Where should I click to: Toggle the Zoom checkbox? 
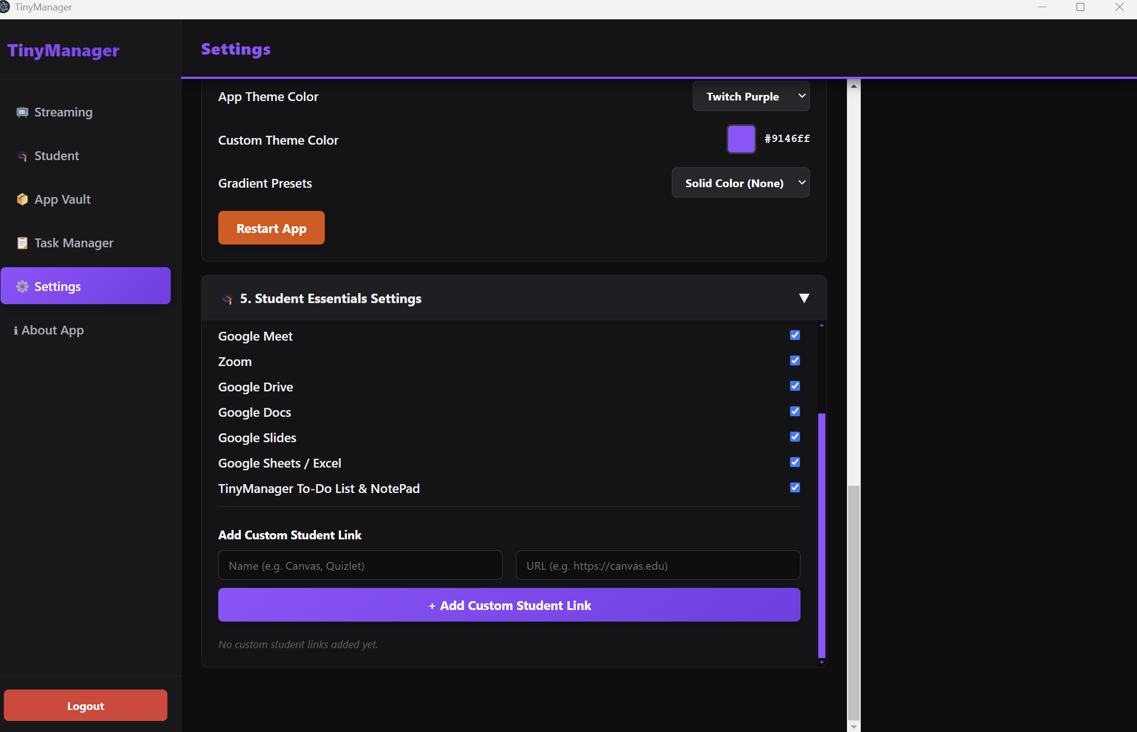point(795,360)
